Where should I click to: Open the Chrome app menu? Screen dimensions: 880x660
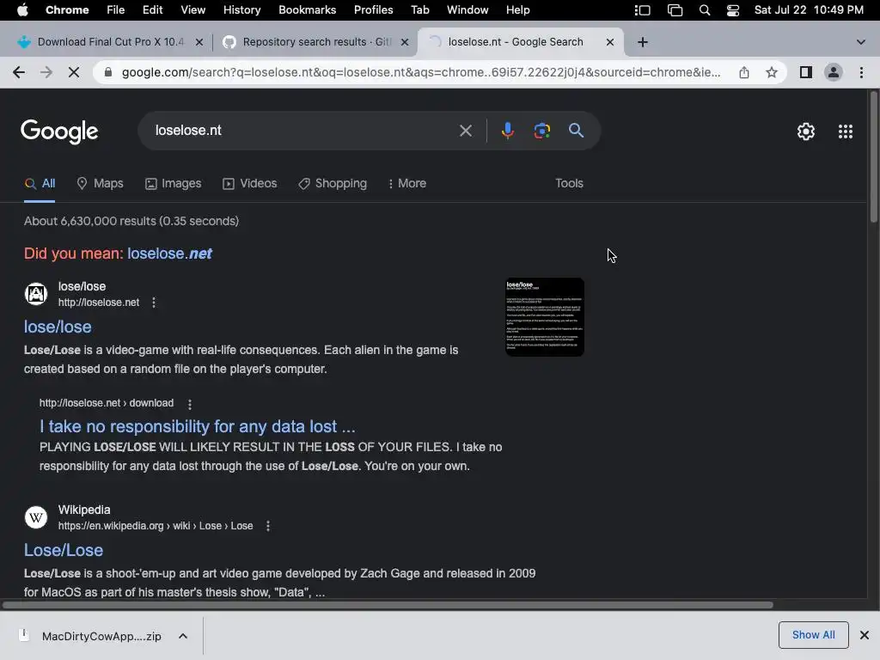(x=67, y=10)
